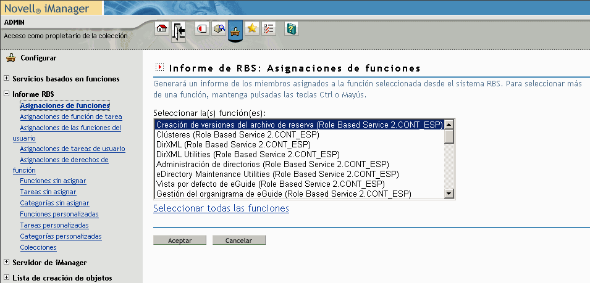Image resolution: width=590 pixels, height=283 pixels.
Task: Open Favorites star icon
Action: click(251, 28)
